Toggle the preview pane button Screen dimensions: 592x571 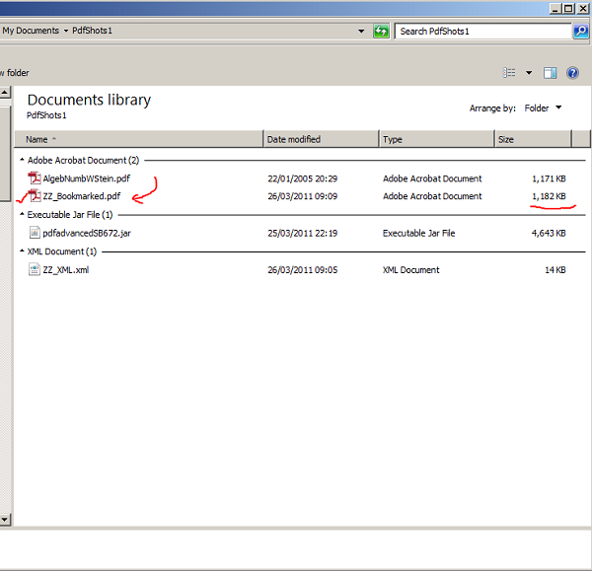point(551,73)
